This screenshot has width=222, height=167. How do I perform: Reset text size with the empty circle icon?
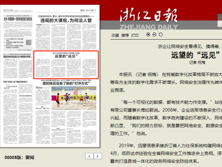[161, 35]
